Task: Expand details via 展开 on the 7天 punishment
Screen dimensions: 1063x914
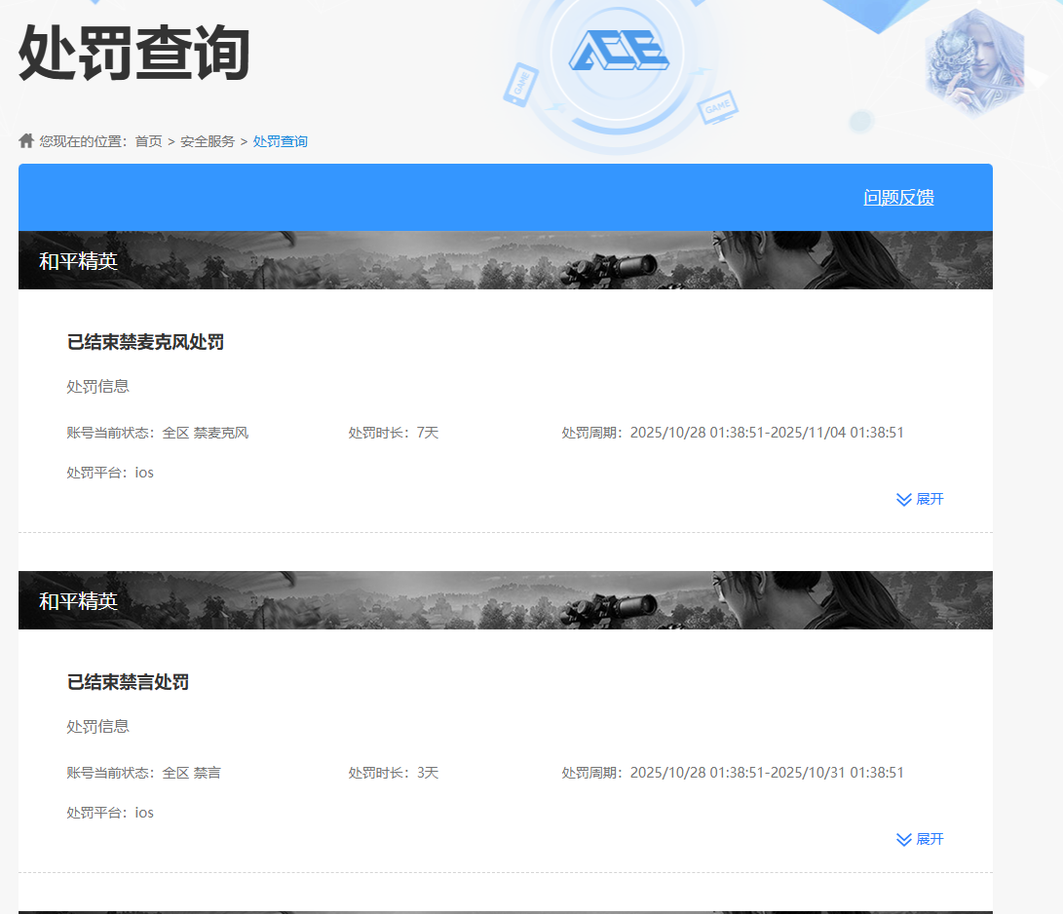Action: 930,499
